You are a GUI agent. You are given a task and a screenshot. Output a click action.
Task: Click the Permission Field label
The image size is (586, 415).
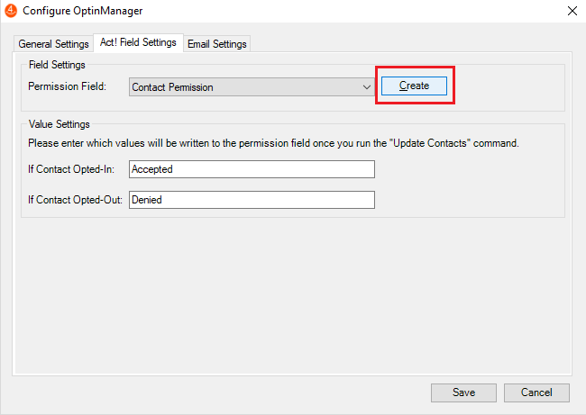(67, 86)
